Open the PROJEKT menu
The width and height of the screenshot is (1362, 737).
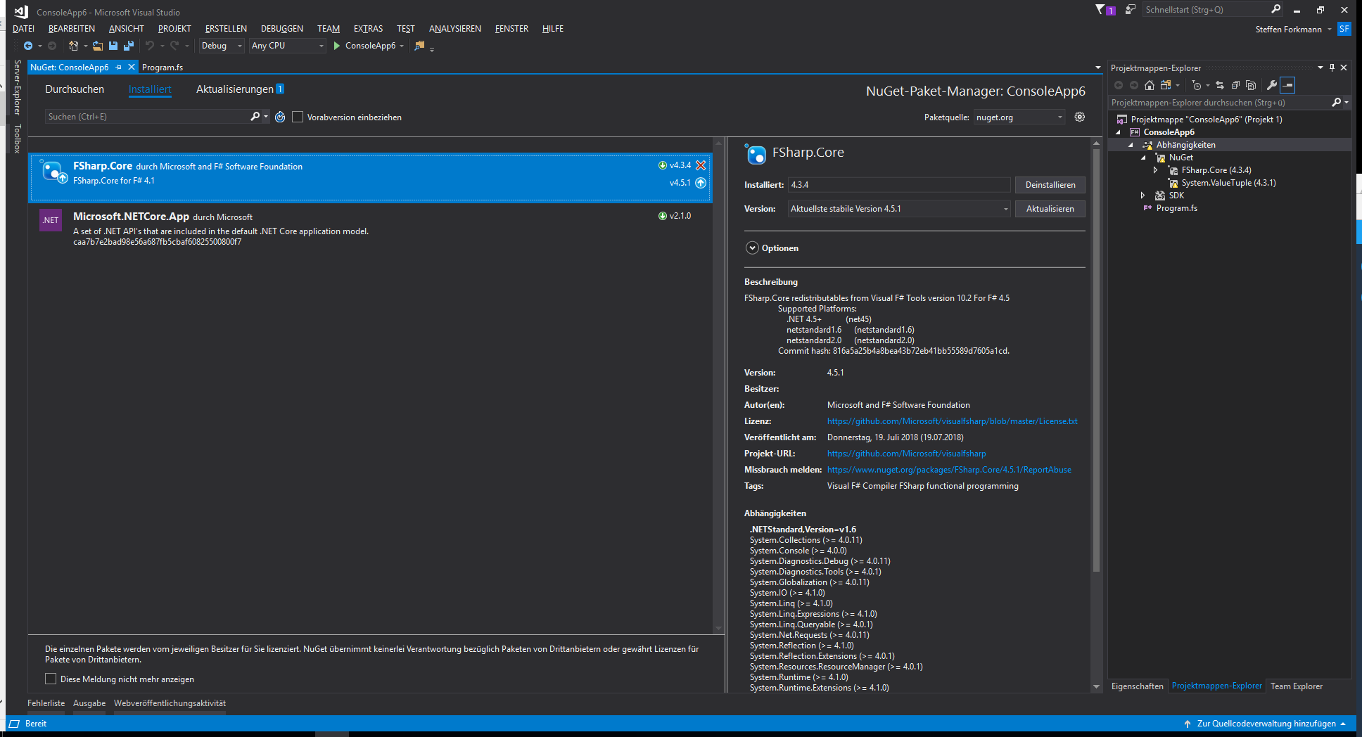[174, 29]
